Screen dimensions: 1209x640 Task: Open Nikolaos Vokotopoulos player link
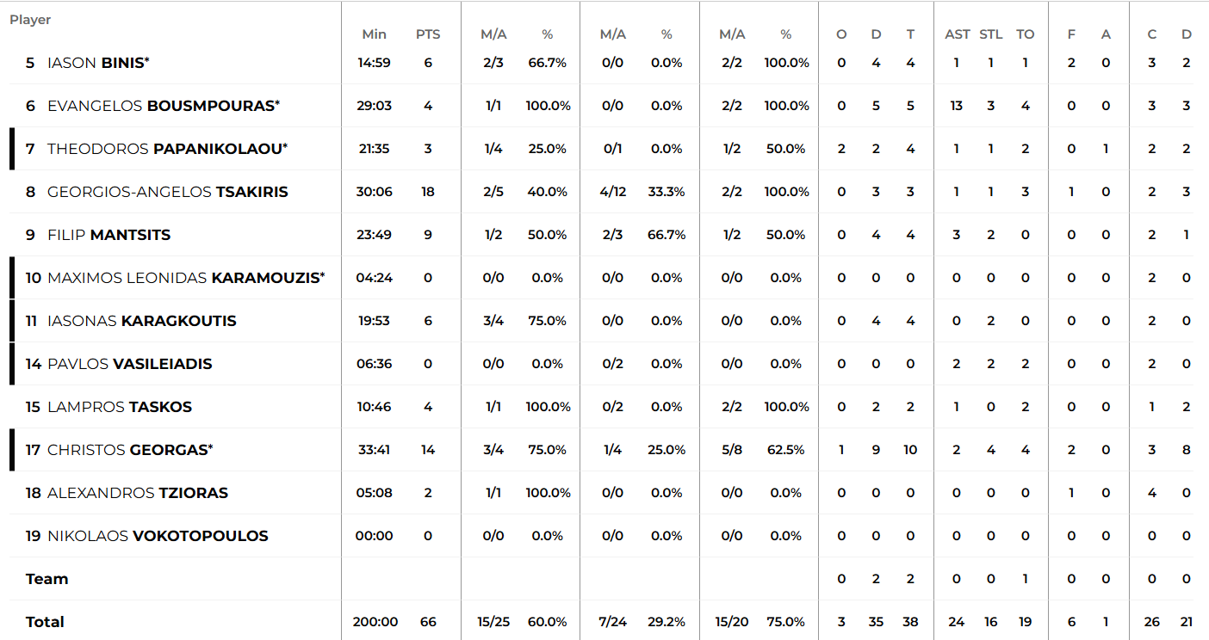(x=158, y=536)
